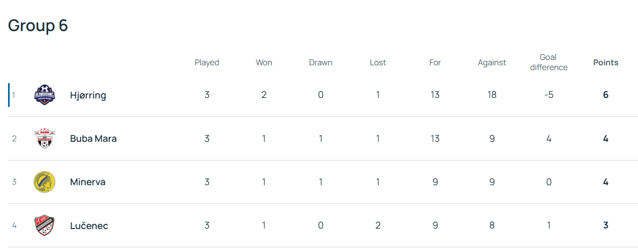Click the Against column header

492,63
